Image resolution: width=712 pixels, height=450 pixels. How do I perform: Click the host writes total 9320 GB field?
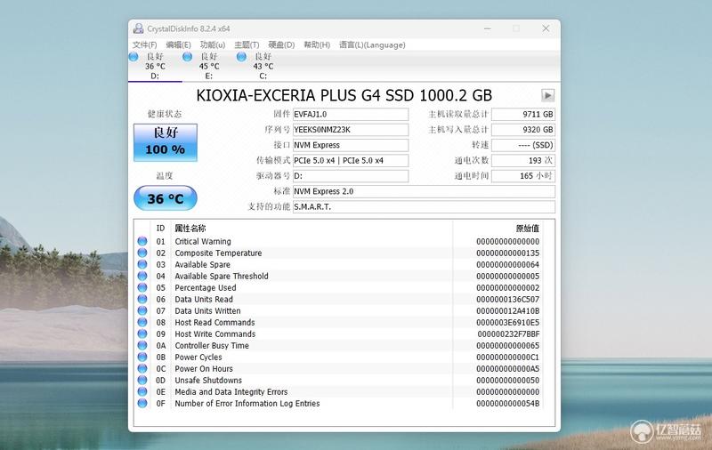click(x=523, y=130)
